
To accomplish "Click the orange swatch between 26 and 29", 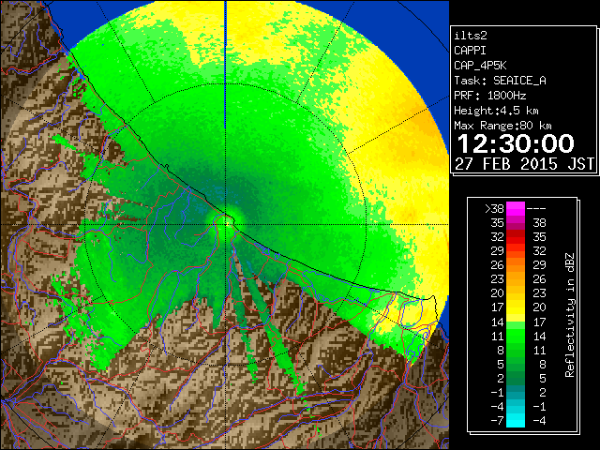I will click(x=516, y=265).
